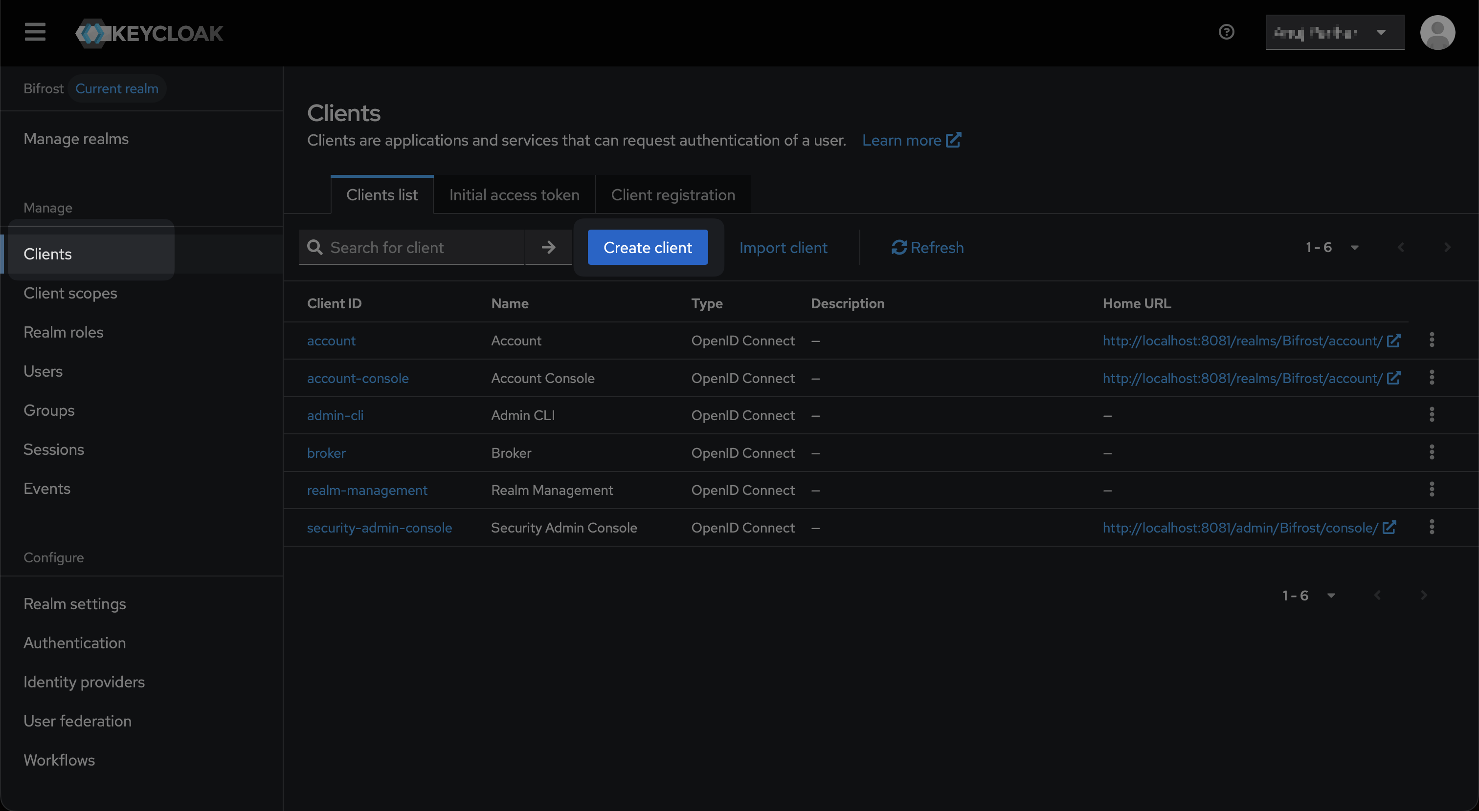Go to the next page in the top pagination

pos(1447,247)
